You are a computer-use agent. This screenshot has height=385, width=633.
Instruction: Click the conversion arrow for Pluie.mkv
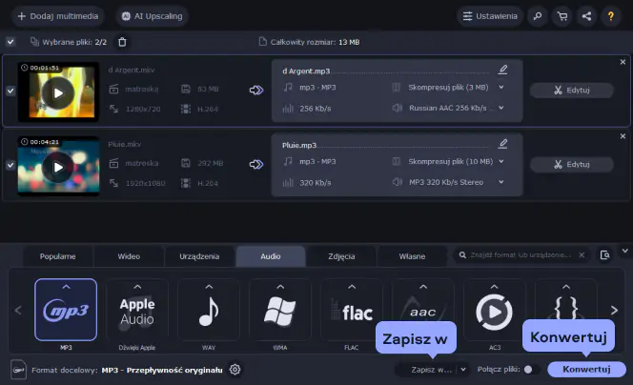256,164
